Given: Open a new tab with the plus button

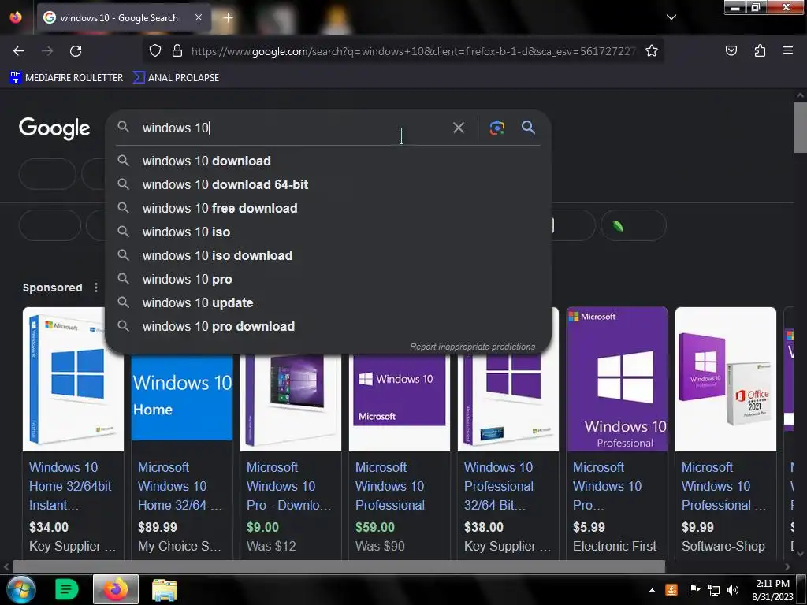Looking at the screenshot, I should click(x=228, y=18).
